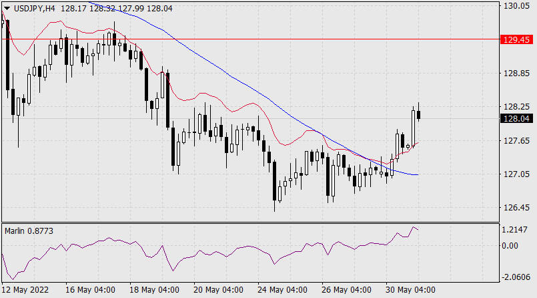Image resolution: width=537 pixels, height=298 pixels.
Task: Click the 16 May 04:00 time label
Action: 90,290
